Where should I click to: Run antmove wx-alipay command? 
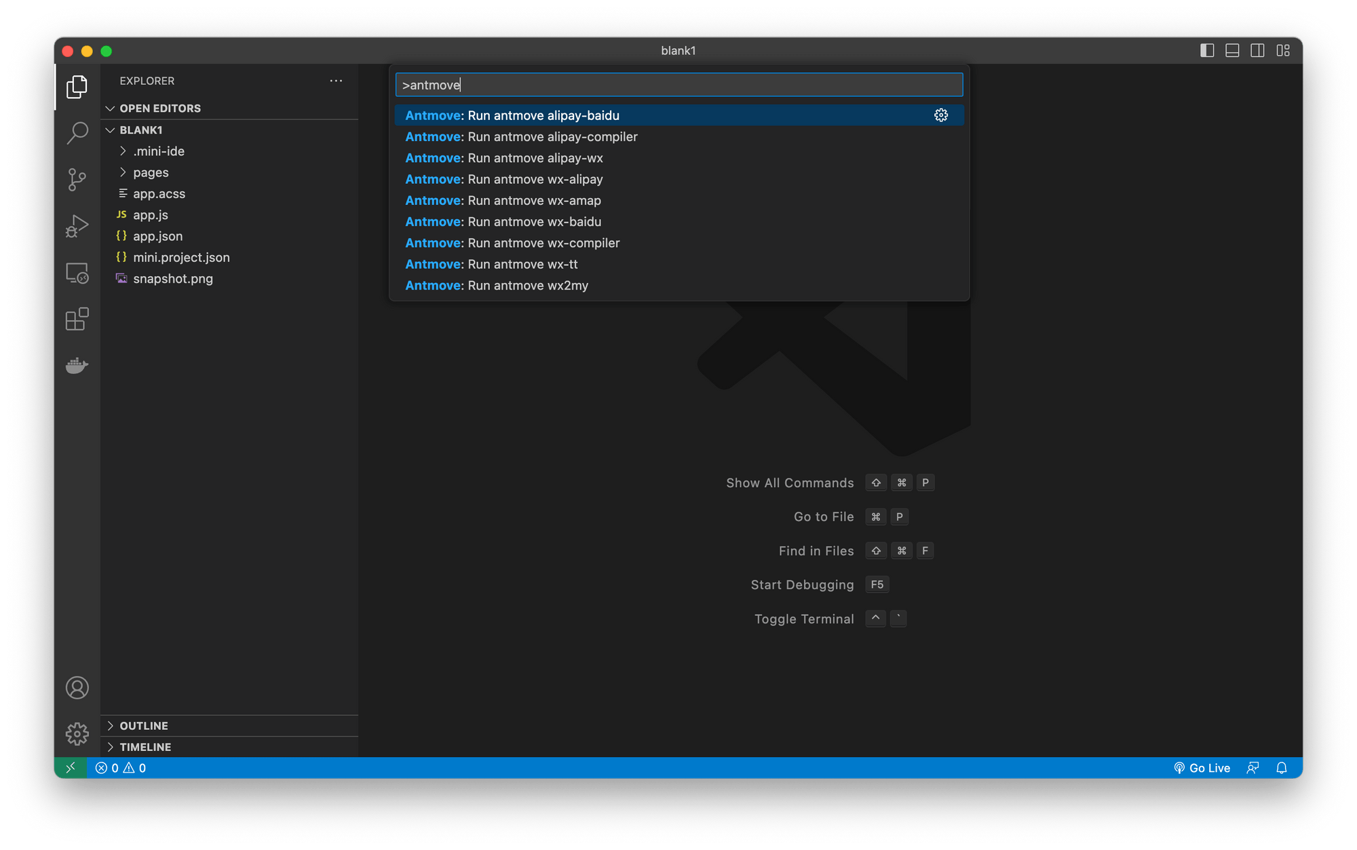coord(679,179)
